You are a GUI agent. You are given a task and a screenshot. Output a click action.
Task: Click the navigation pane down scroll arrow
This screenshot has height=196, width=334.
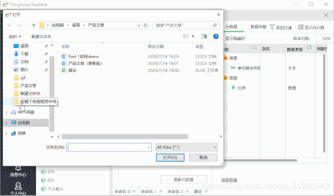(x=52, y=136)
